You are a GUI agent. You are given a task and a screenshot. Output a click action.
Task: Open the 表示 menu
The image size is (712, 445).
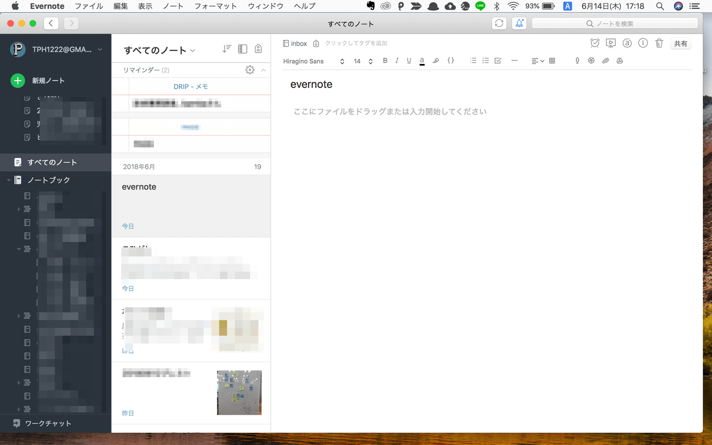pos(145,6)
